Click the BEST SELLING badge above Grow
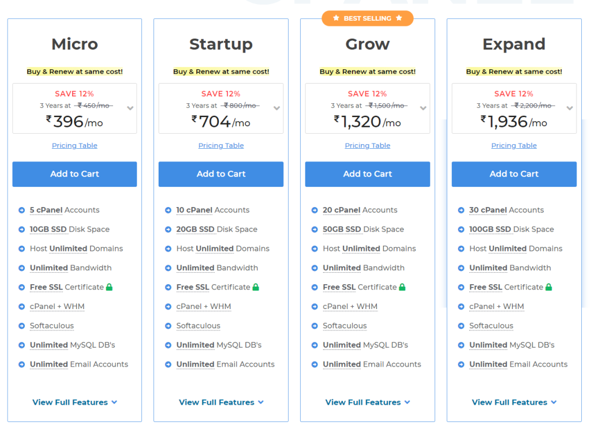591x433 pixels. [x=367, y=18]
